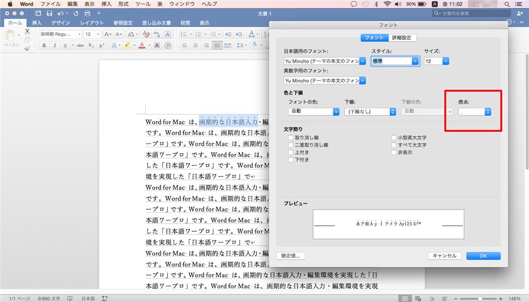Click the Undo arrow icon
The width and height of the screenshot is (529, 302).
click(60, 13)
